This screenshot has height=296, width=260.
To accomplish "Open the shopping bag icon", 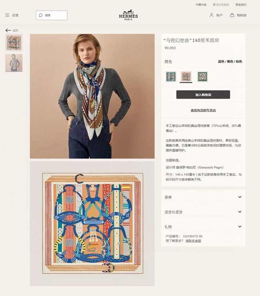I will [232, 15].
